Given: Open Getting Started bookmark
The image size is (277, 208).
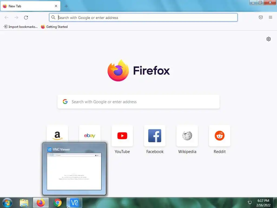Looking at the screenshot, I should [54, 27].
